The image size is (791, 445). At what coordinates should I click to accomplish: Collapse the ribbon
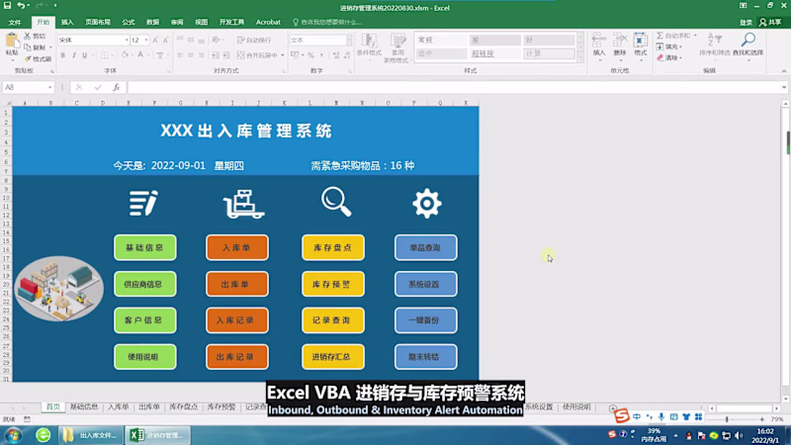click(783, 71)
